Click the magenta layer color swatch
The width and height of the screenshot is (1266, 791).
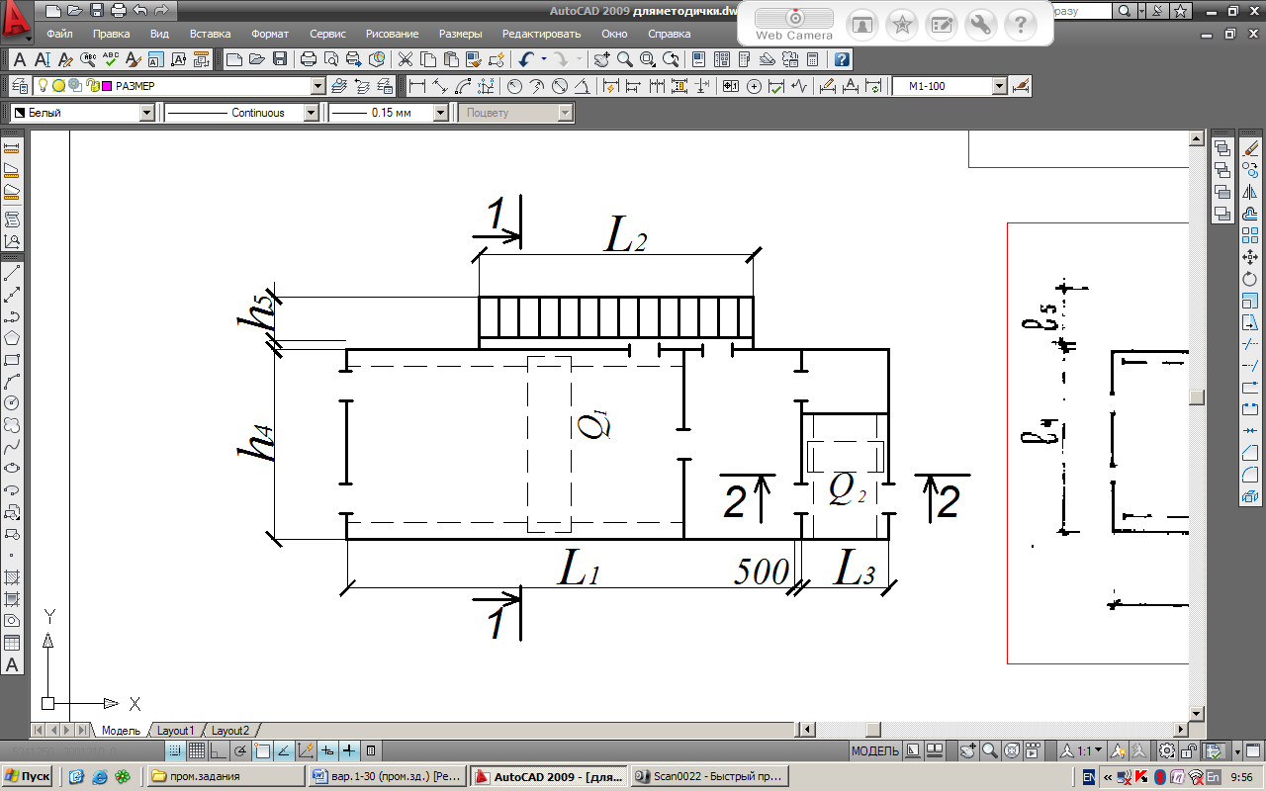(107, 86)
